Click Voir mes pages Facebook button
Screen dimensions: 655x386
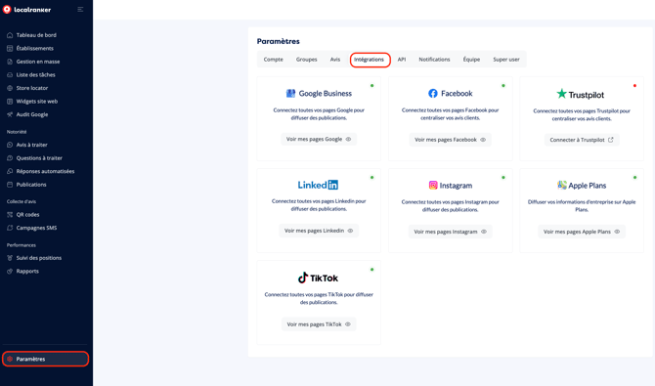point(451,140)
